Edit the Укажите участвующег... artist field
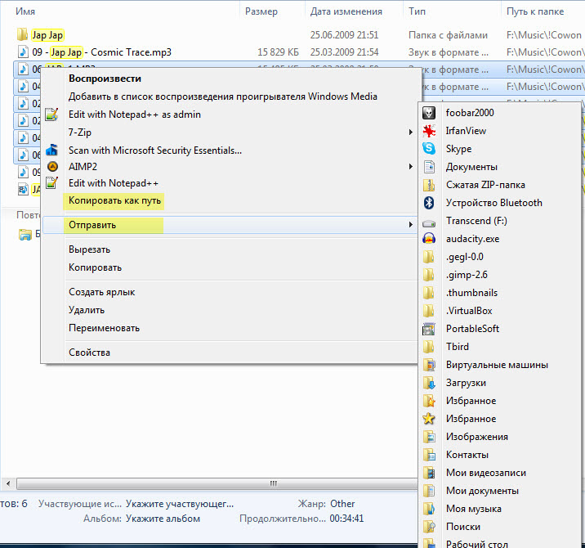Screen dimensions: 585x548 (x=180, y=504)
